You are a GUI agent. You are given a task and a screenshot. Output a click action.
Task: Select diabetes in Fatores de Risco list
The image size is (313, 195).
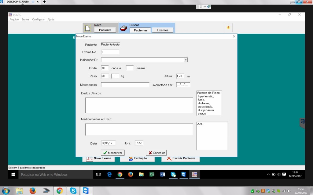pyautogui.click(x=204, y=103)
